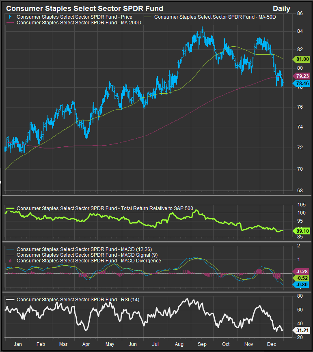Click the Jun month label

pos(133,344)
